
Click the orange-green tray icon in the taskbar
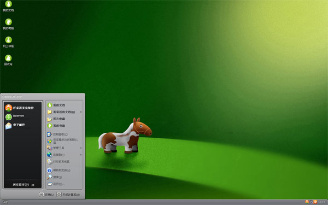(x=307, y=202)
